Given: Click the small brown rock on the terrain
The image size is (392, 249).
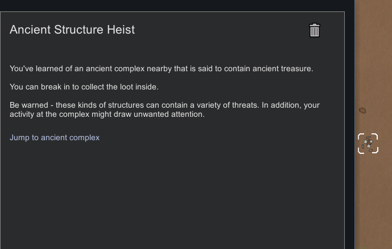Looking at the screenshot, I should (362, 110).
